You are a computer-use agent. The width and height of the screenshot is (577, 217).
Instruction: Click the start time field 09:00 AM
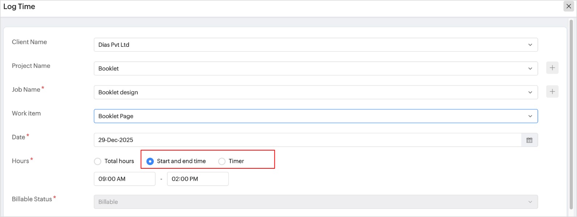pos(124,179)
